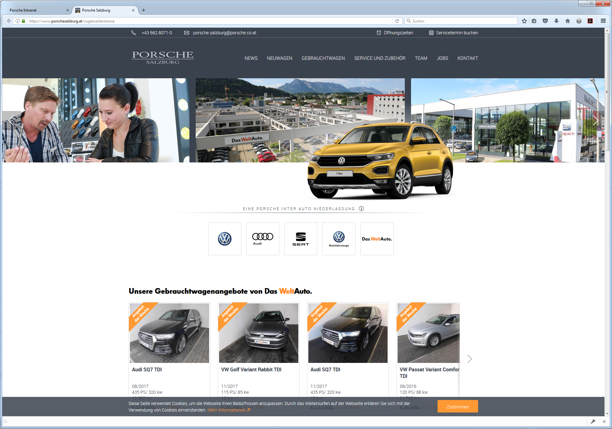Save the page to Pocket
This screenshot has height=429, width=612.
pos(546,21)
